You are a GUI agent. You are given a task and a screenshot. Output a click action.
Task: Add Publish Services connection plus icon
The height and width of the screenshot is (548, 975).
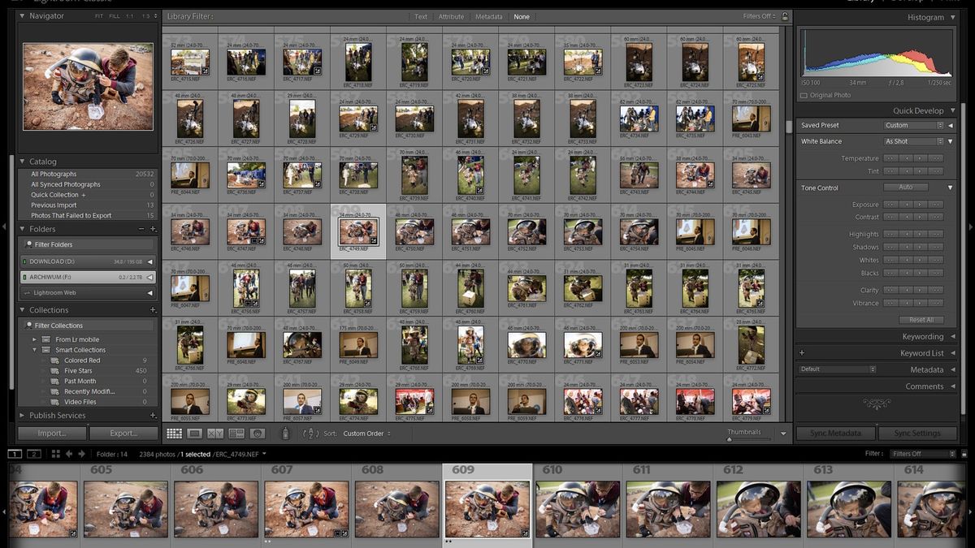[153, 416]
